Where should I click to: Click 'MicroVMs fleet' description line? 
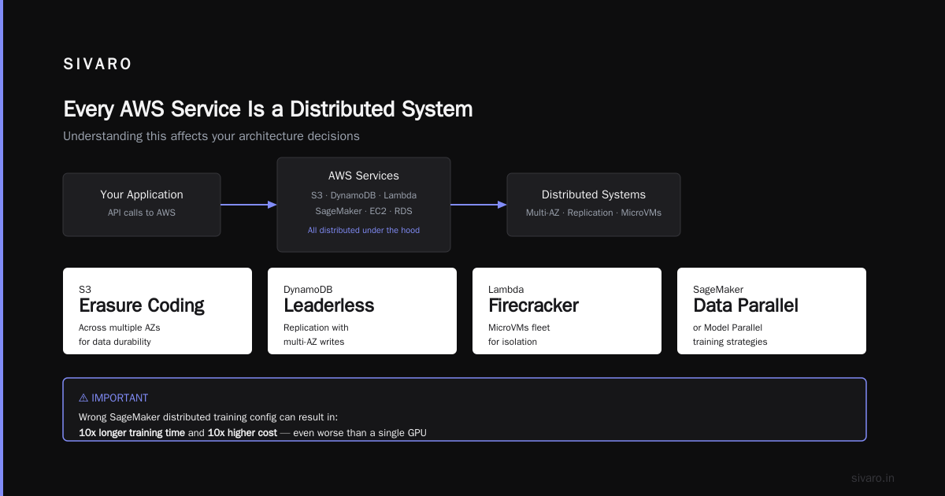coord(520,328)
